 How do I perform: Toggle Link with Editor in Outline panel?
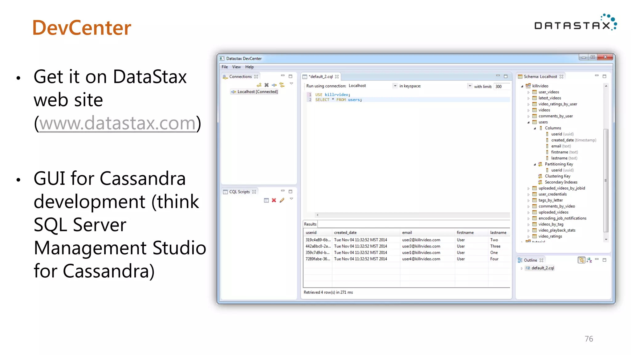(581, 260)
